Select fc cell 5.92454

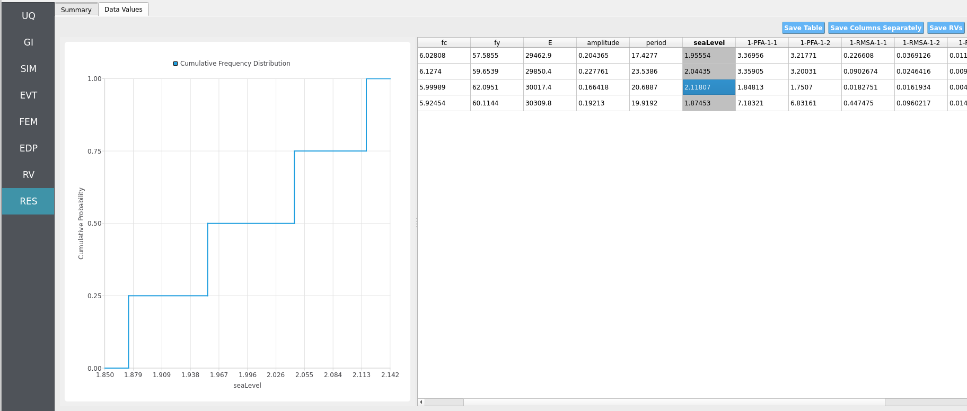[x=444, y=103]
